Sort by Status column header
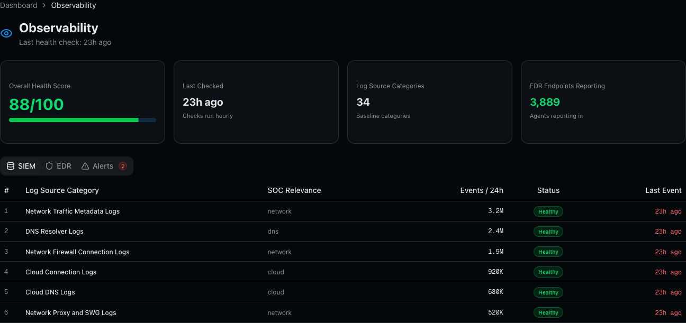 (x=548, y=190)
